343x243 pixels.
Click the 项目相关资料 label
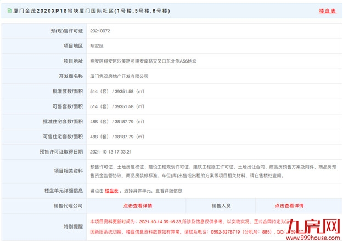[x=69, y=171]
